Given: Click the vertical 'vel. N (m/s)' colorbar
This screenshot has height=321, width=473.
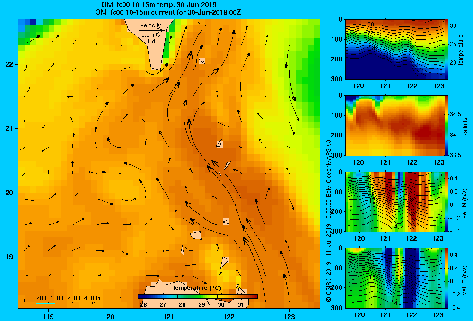Looking at the screenshot, I should (447, 202).
